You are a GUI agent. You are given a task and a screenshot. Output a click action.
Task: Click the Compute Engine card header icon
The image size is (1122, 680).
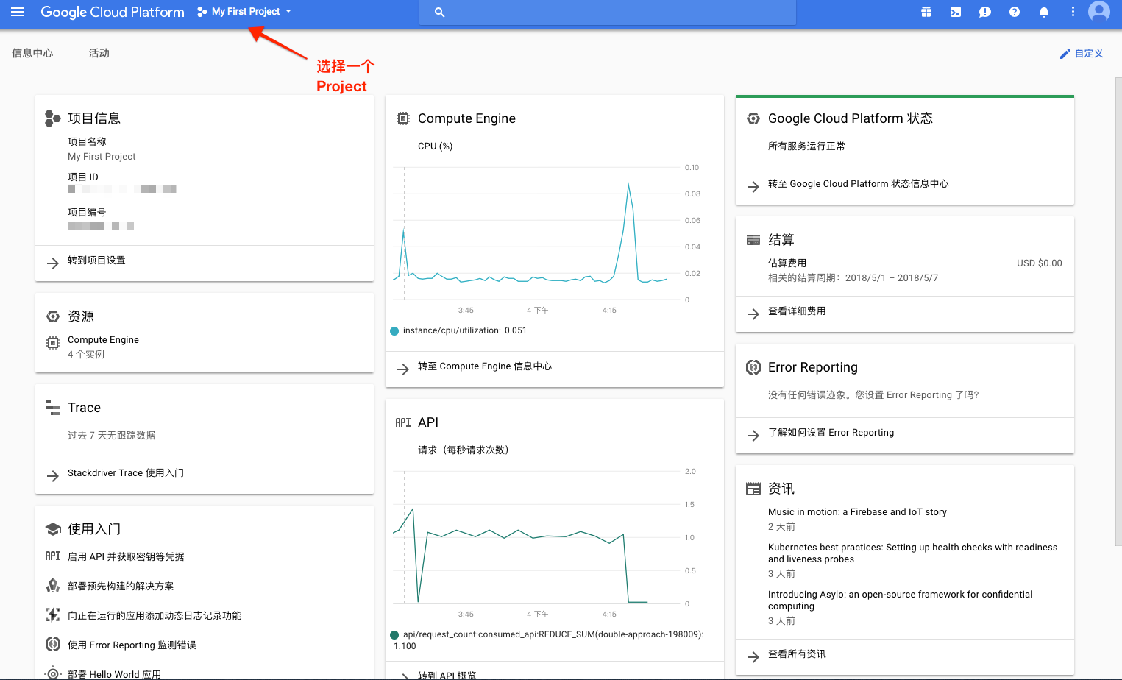pos(403,118)
